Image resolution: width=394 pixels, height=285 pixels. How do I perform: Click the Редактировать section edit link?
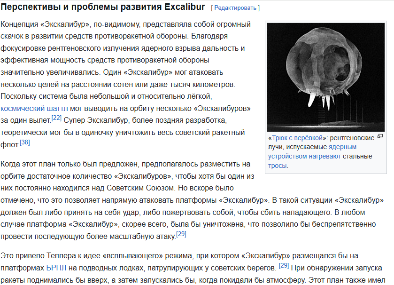click(x=235, y=8)
